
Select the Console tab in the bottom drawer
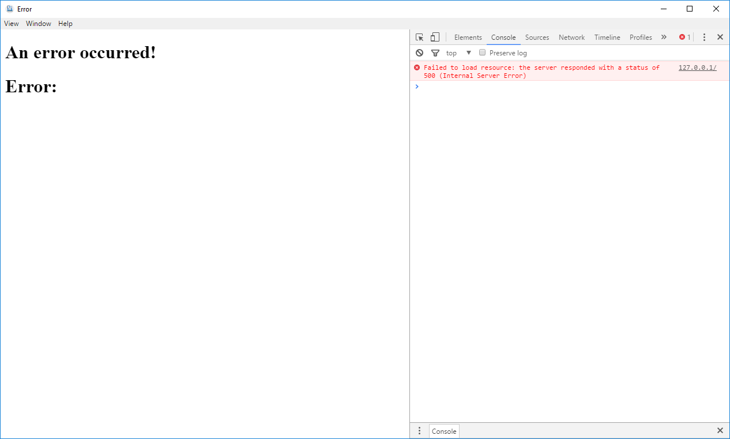(444, 431)
